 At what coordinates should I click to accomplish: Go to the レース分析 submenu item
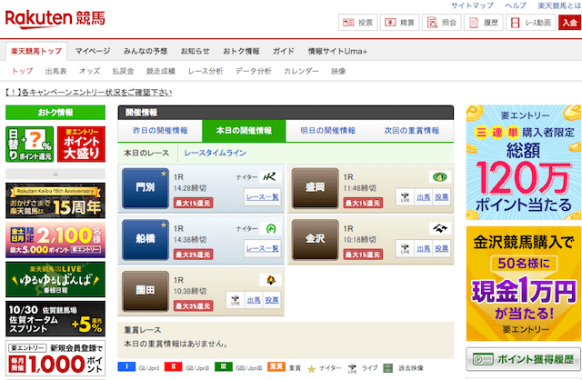(x=206, y=71)
